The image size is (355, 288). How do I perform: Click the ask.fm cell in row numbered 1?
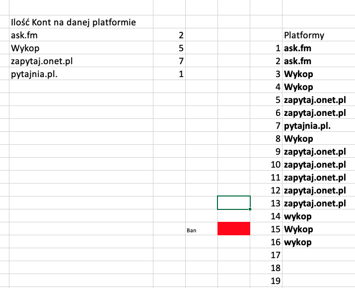coord(319,48)
